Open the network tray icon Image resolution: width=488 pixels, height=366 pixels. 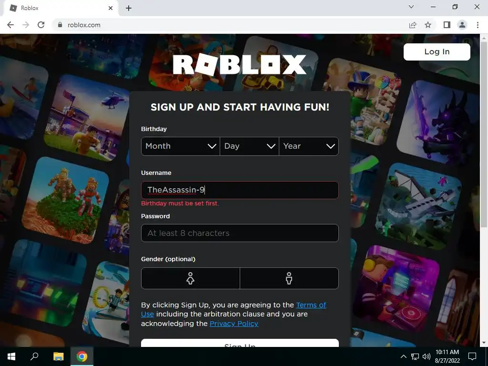coord(415,356)
